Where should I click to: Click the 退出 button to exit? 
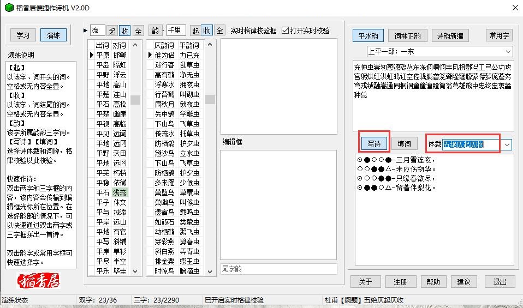500,282
